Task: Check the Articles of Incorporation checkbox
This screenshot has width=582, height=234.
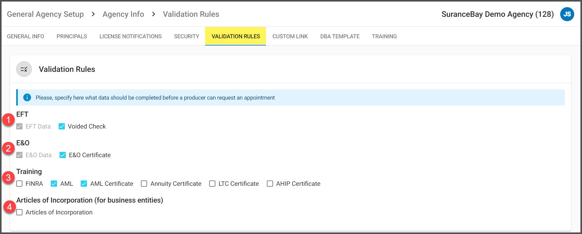Action: pyautogui.click(x=19, y=212)
